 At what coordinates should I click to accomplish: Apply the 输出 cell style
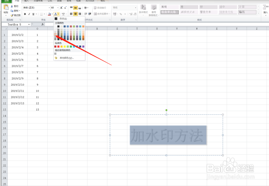coord(247,12)
